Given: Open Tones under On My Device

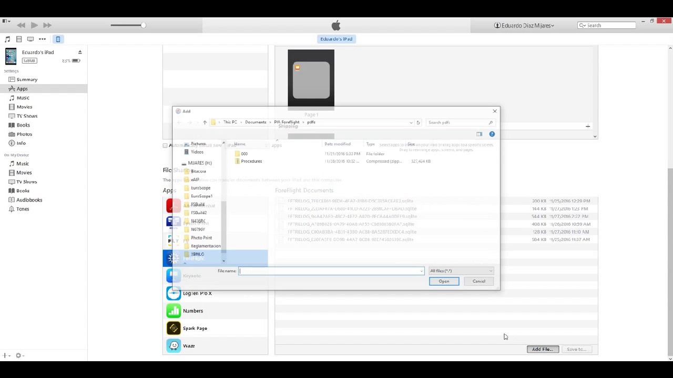Looking at the screenshot, I should coord(23,209).
